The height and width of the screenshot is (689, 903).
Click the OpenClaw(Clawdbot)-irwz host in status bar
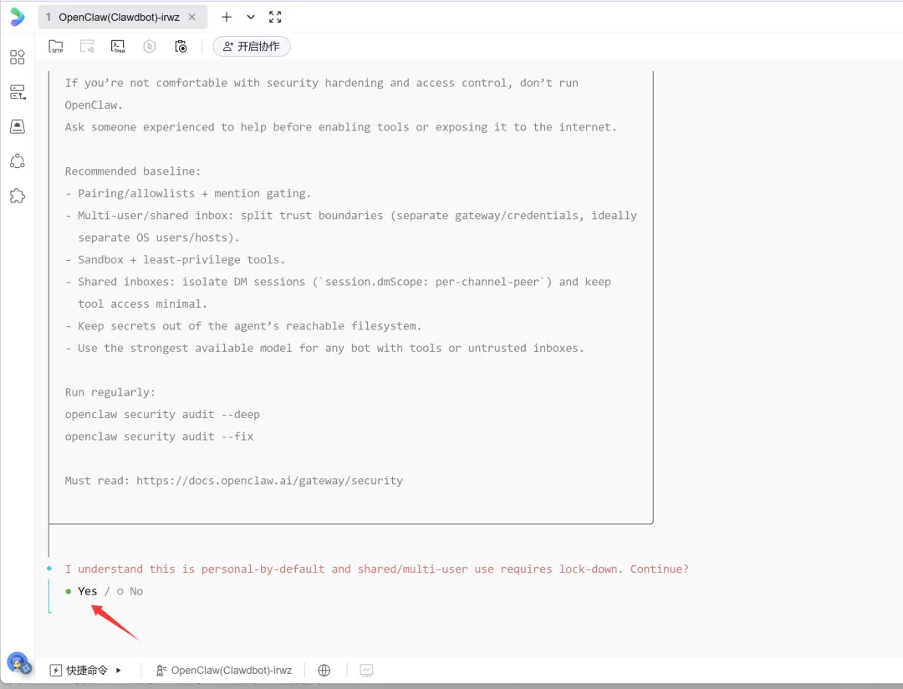pyautogui.click(x=225, y=670)
